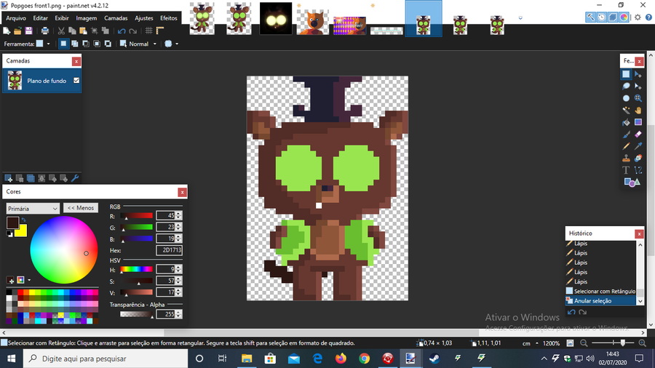Select the Pan hand tool

pyautogui.click(x=638, y=110)
